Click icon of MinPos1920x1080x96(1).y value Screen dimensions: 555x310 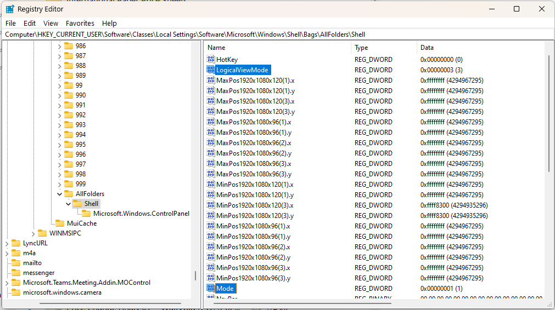(211, 236)
